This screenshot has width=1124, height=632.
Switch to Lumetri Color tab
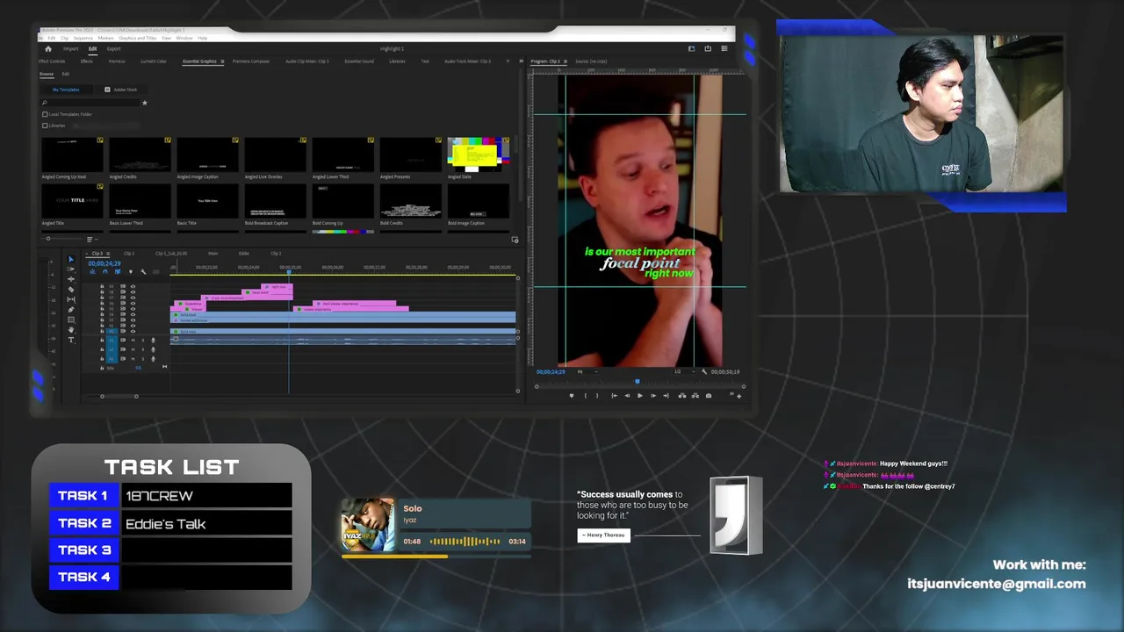[154, 61]
